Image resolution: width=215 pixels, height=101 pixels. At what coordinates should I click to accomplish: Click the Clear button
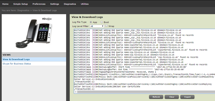click(x=172, y=97)
